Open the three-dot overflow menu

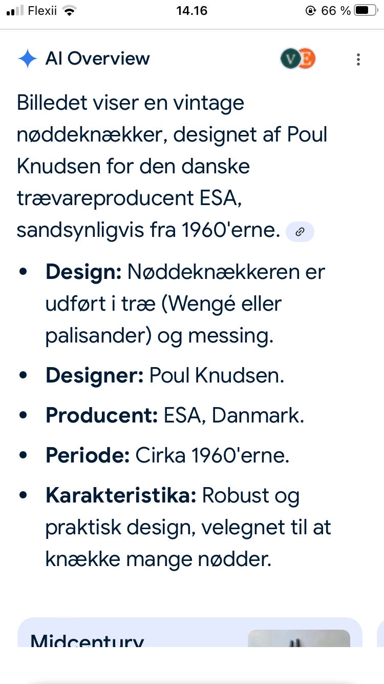coord(358,59)
